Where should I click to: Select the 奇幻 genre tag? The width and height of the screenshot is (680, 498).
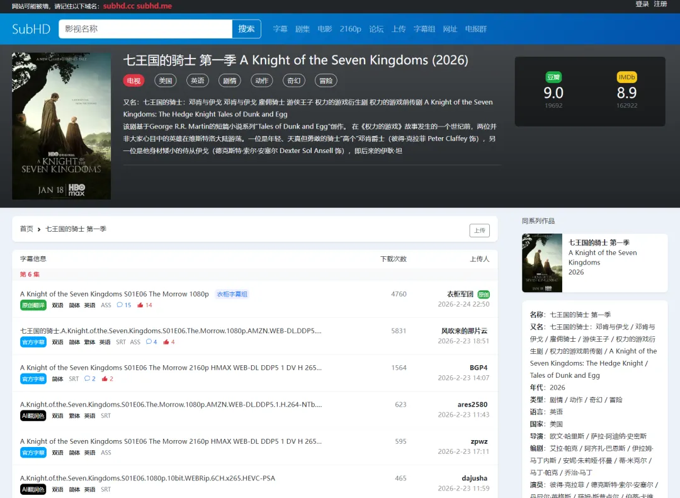click(294, 81)
